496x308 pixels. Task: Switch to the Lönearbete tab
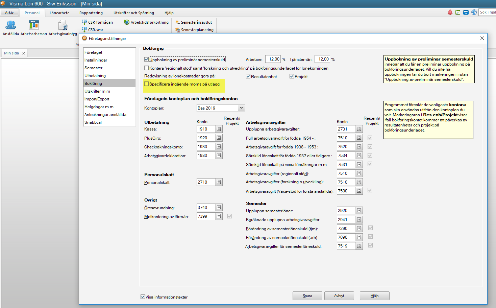pyautogui.click(x=59, y=13)
